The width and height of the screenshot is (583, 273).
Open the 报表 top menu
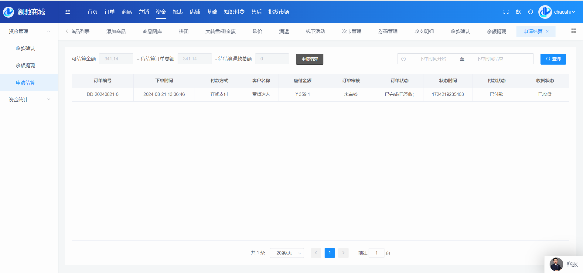(x=178, y=12)
